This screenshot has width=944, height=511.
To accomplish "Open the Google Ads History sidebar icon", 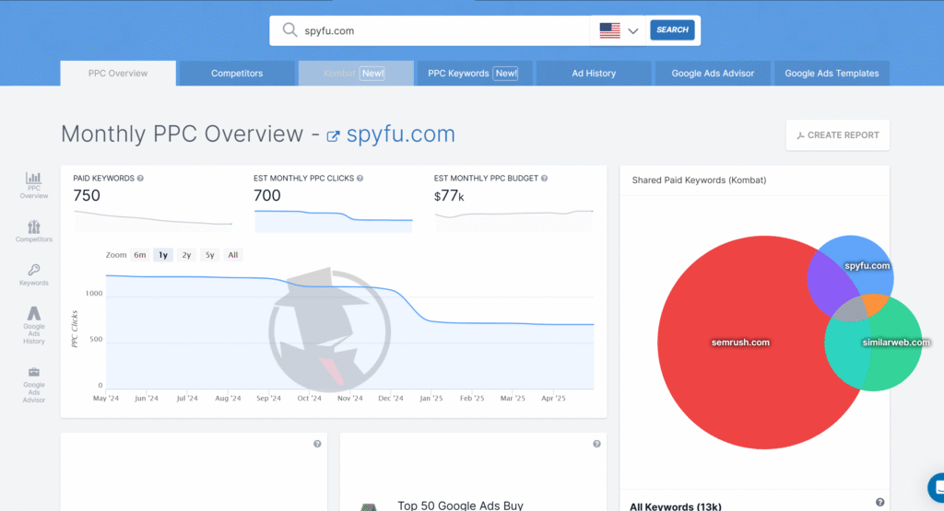I will 34,325.
